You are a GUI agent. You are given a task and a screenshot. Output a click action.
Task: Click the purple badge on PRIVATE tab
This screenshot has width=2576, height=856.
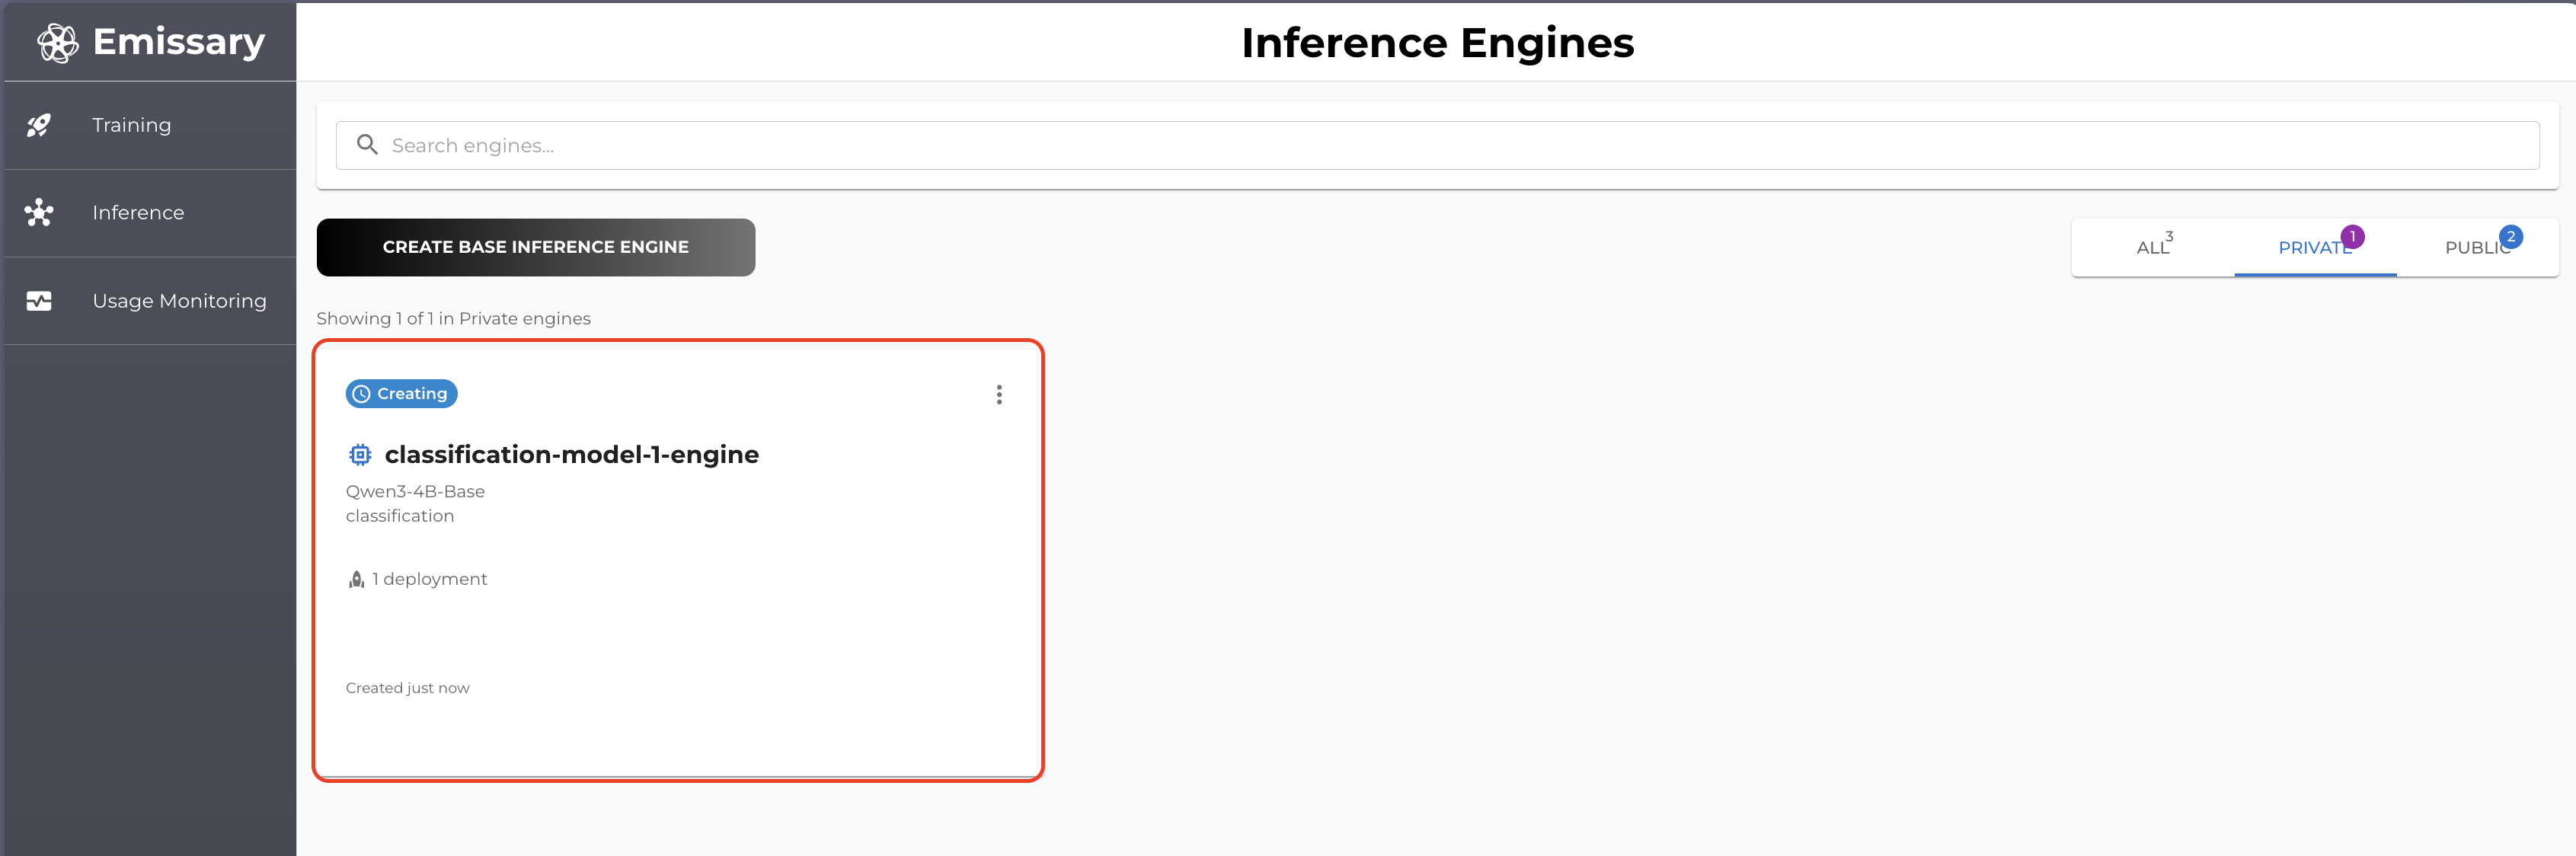tap(2354, 236)
